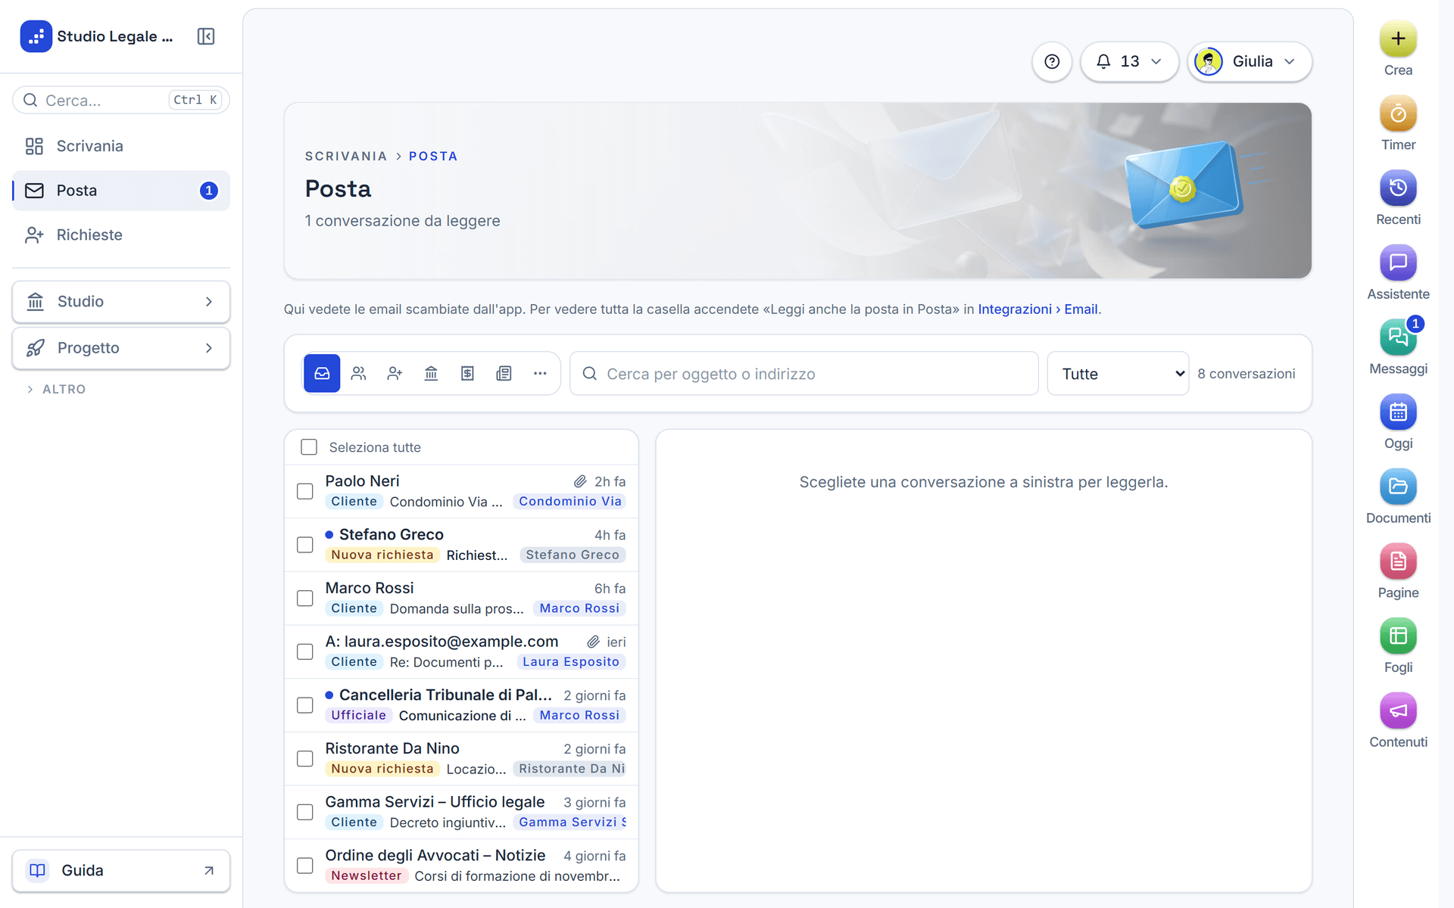Open the Pagine icon
Viewport: 1454px width, 908px height.
1398,561
